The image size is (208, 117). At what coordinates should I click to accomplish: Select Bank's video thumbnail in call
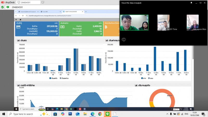[x=134, y=23]
